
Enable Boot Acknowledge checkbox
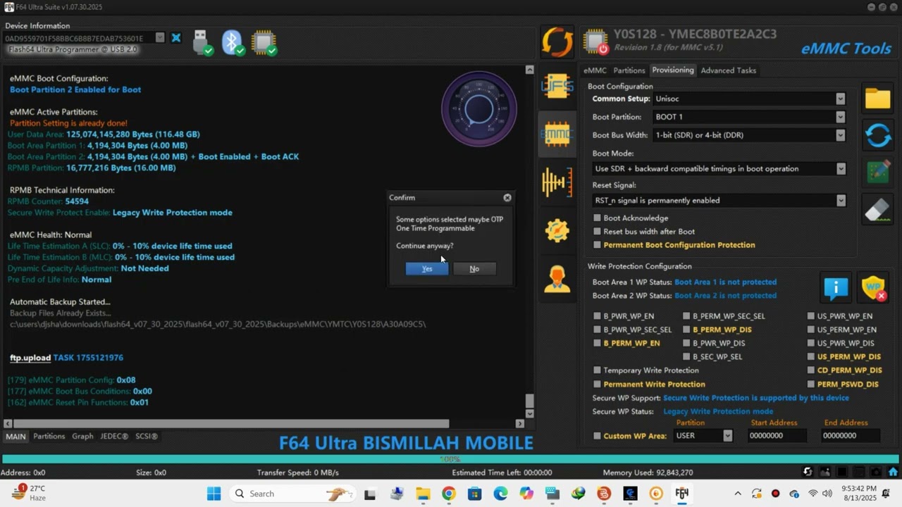click(x=598, y=218)
